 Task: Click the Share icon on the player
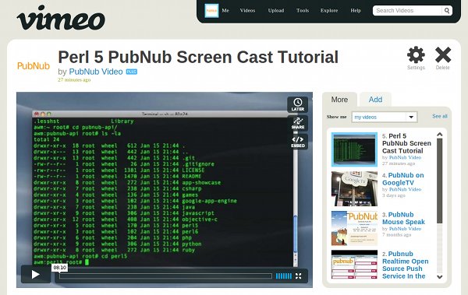(x=298, y=123)
